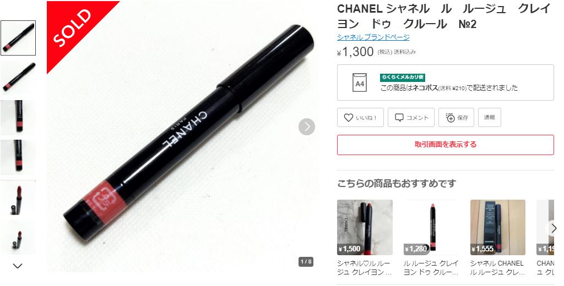Click the シャネル CHANEL ル ルージュ item title
The width and height of the screenshot is (564, 286).
[x=496, y=268]
